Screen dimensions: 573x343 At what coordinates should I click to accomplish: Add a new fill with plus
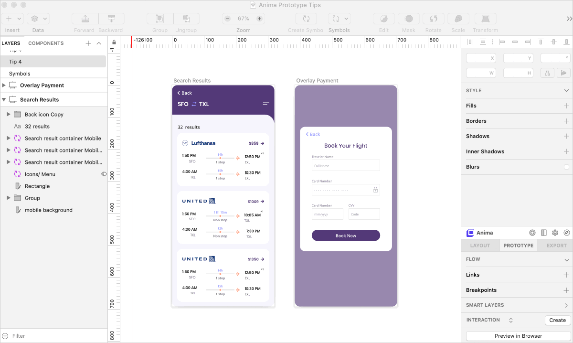tap(566, 106)
